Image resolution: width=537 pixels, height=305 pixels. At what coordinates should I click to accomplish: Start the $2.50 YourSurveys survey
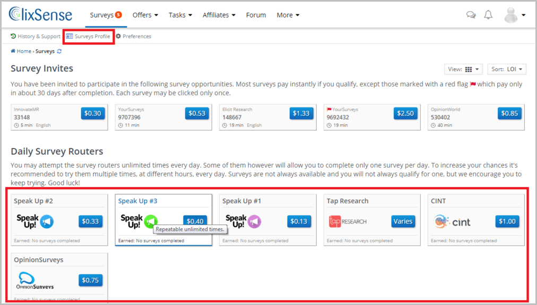(x=405, y=113)
